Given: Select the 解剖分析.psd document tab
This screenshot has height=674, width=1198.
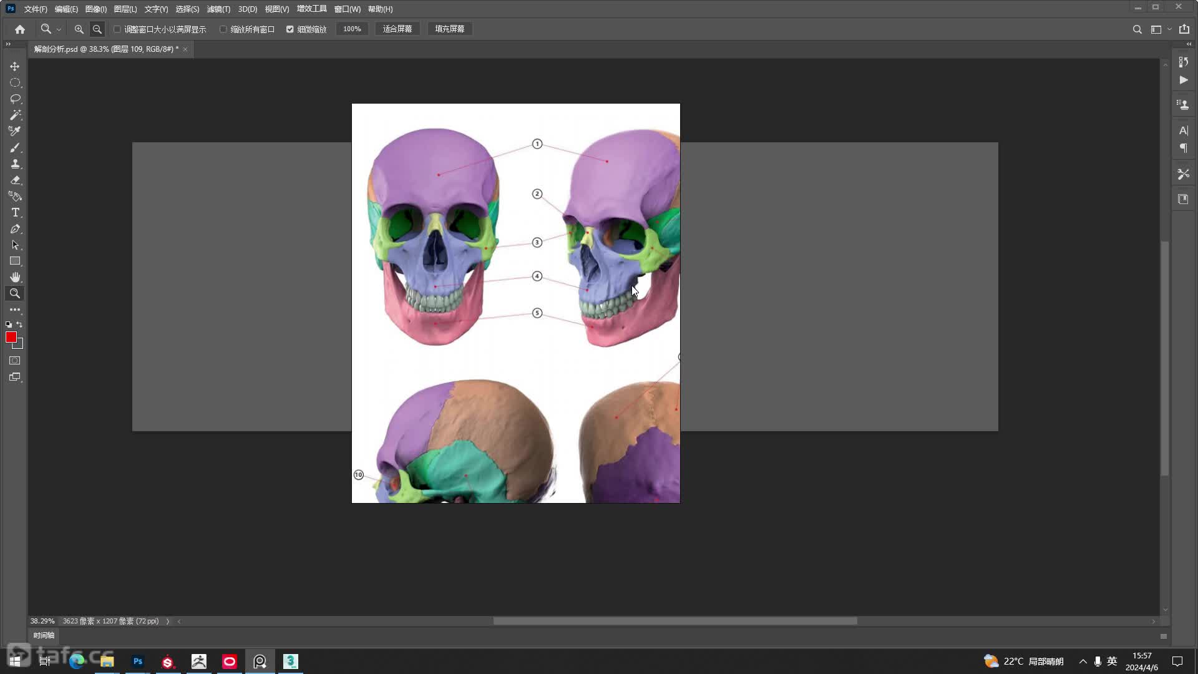Looking at the screenshot, I should coord(106,49).
